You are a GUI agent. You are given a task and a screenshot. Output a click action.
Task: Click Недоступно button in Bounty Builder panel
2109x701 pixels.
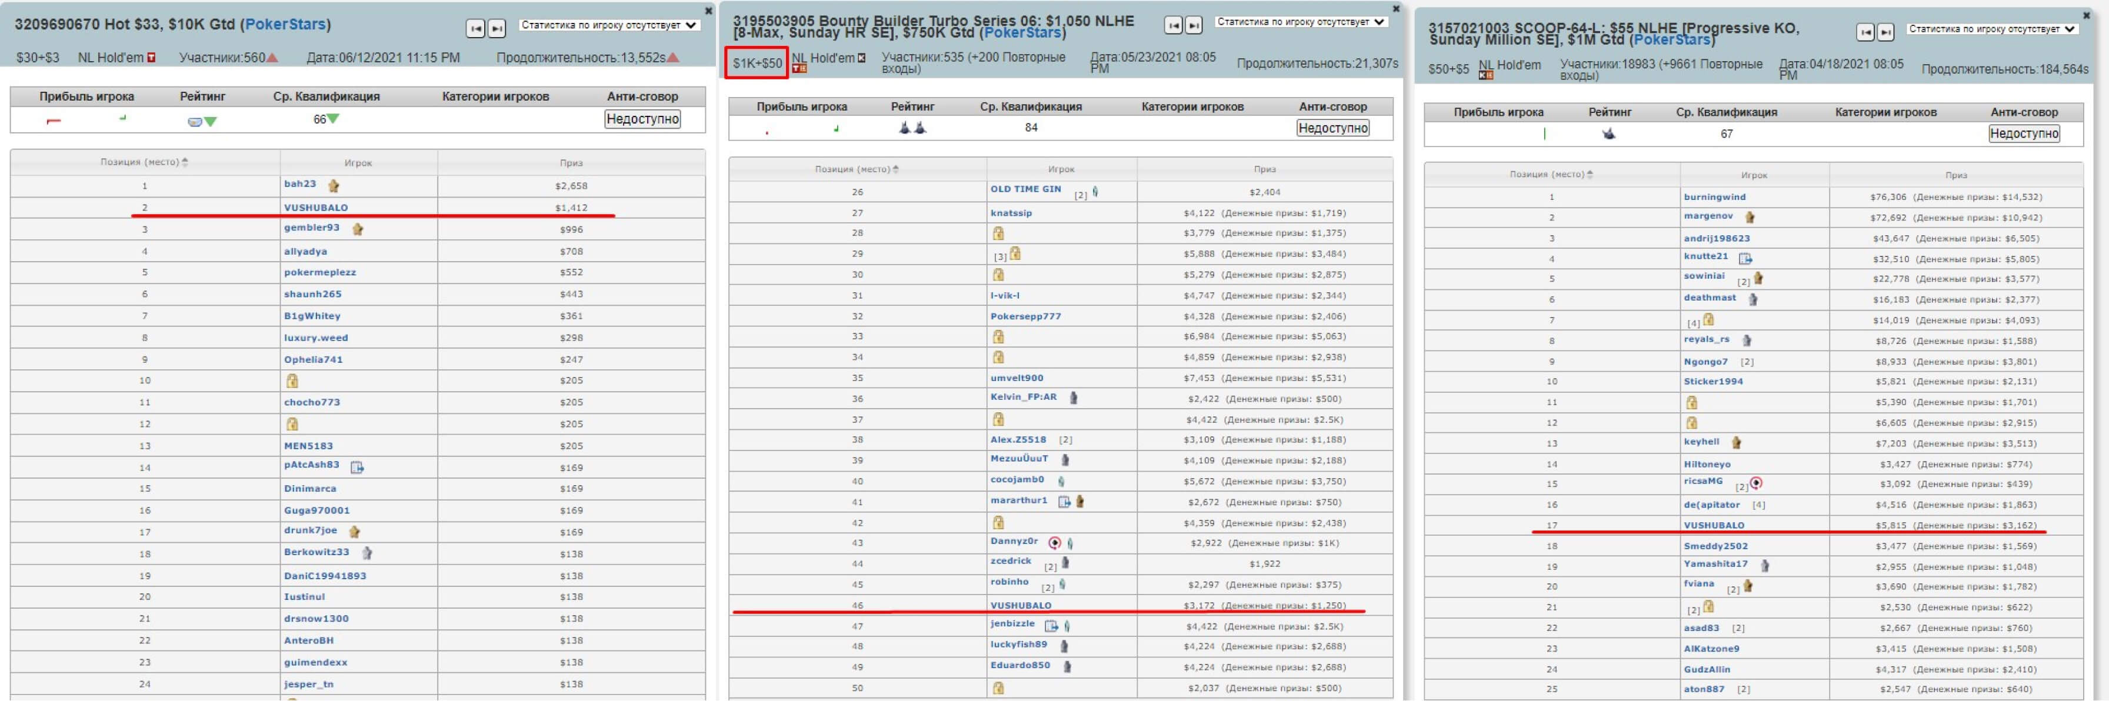tap(1332, 128)
